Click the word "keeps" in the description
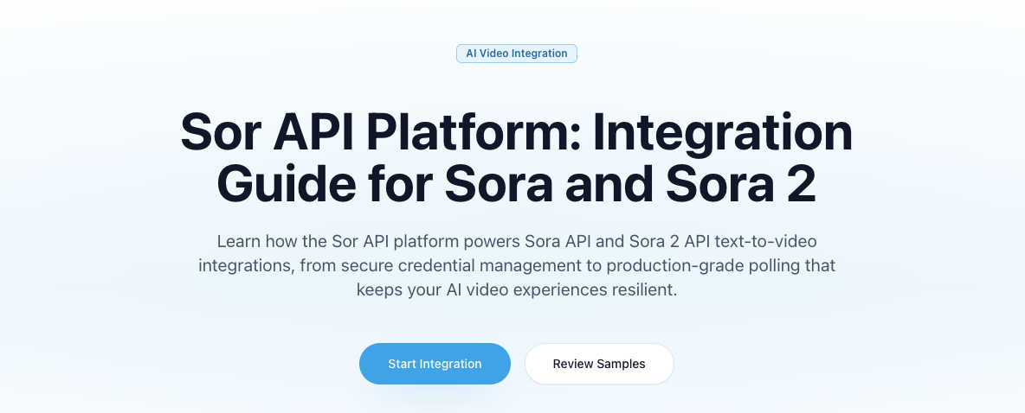Image resolution: width=1025 pixels, height=413 pixels. (379, 289)
